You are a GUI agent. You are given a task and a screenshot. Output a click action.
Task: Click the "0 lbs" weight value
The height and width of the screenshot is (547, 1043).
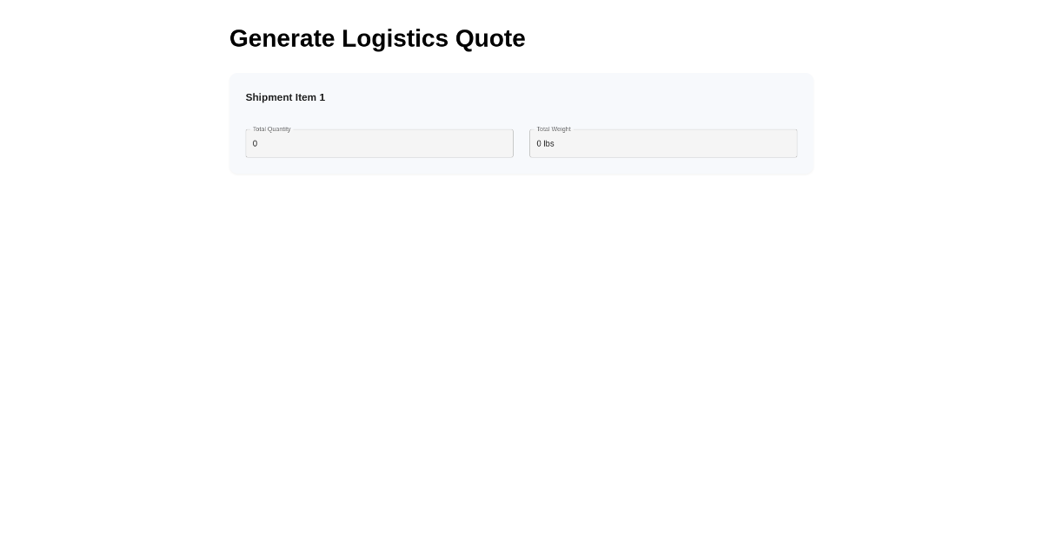(x=545, y=144)
